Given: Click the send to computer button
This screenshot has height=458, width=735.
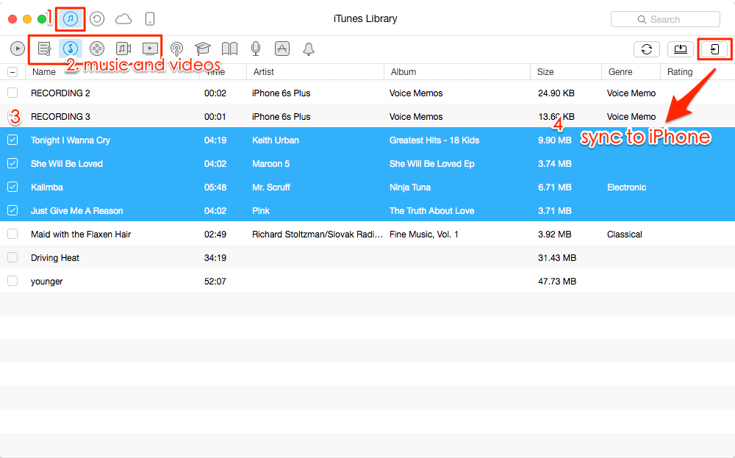Looking at the screenshot, I should click(681, 49).
